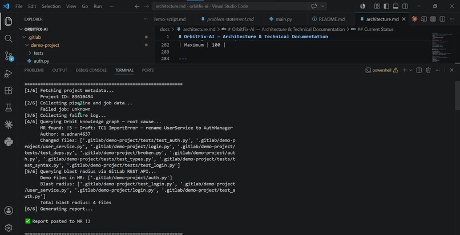460x235 pixels.
Task: Open the Run and Debug view
Action: pyautogui.click(x=8, y=73)
